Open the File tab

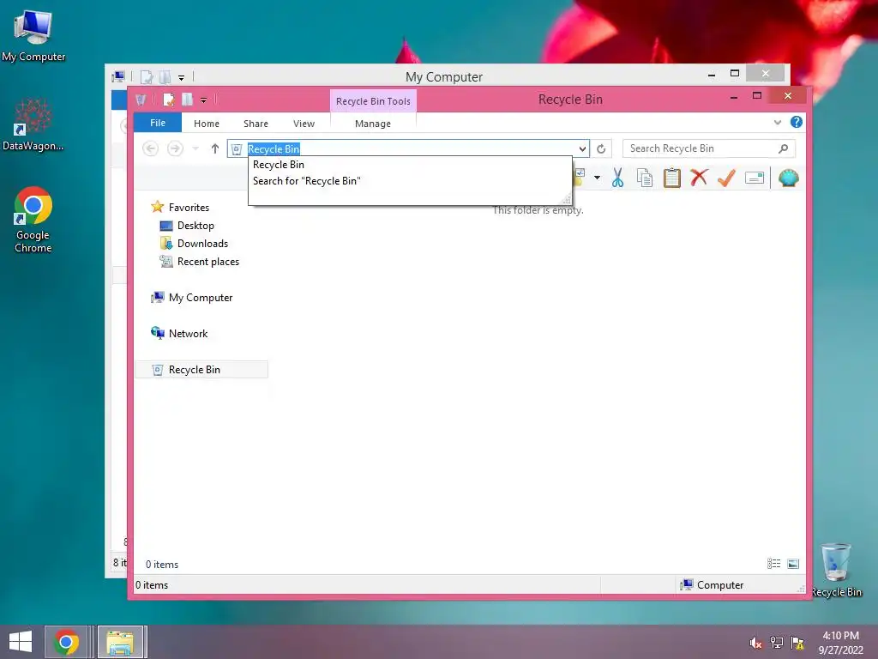158,123
